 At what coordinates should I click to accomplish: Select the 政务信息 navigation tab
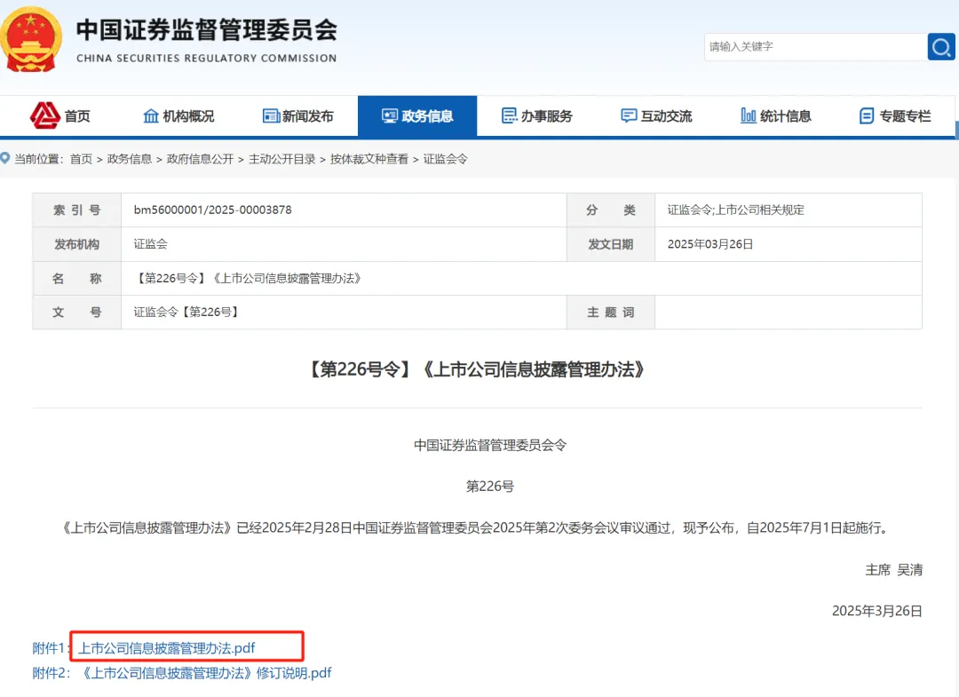click(x=417, y=115)
